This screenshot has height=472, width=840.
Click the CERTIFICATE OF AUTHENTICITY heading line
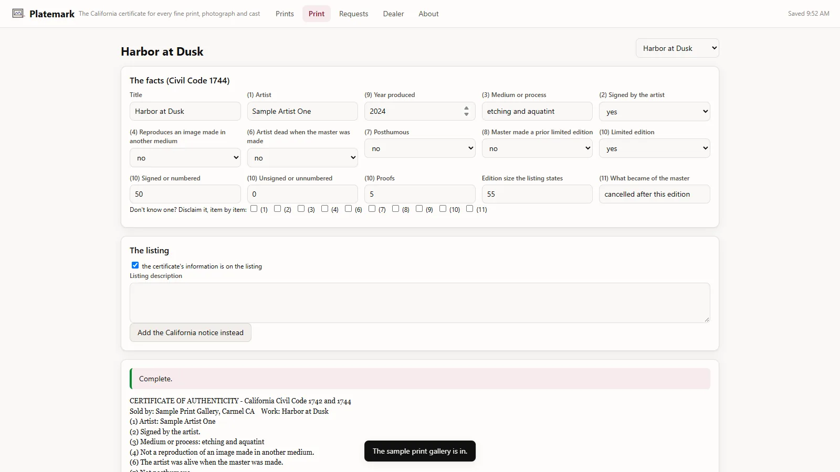pyautogui.click(x=240, y=401)
